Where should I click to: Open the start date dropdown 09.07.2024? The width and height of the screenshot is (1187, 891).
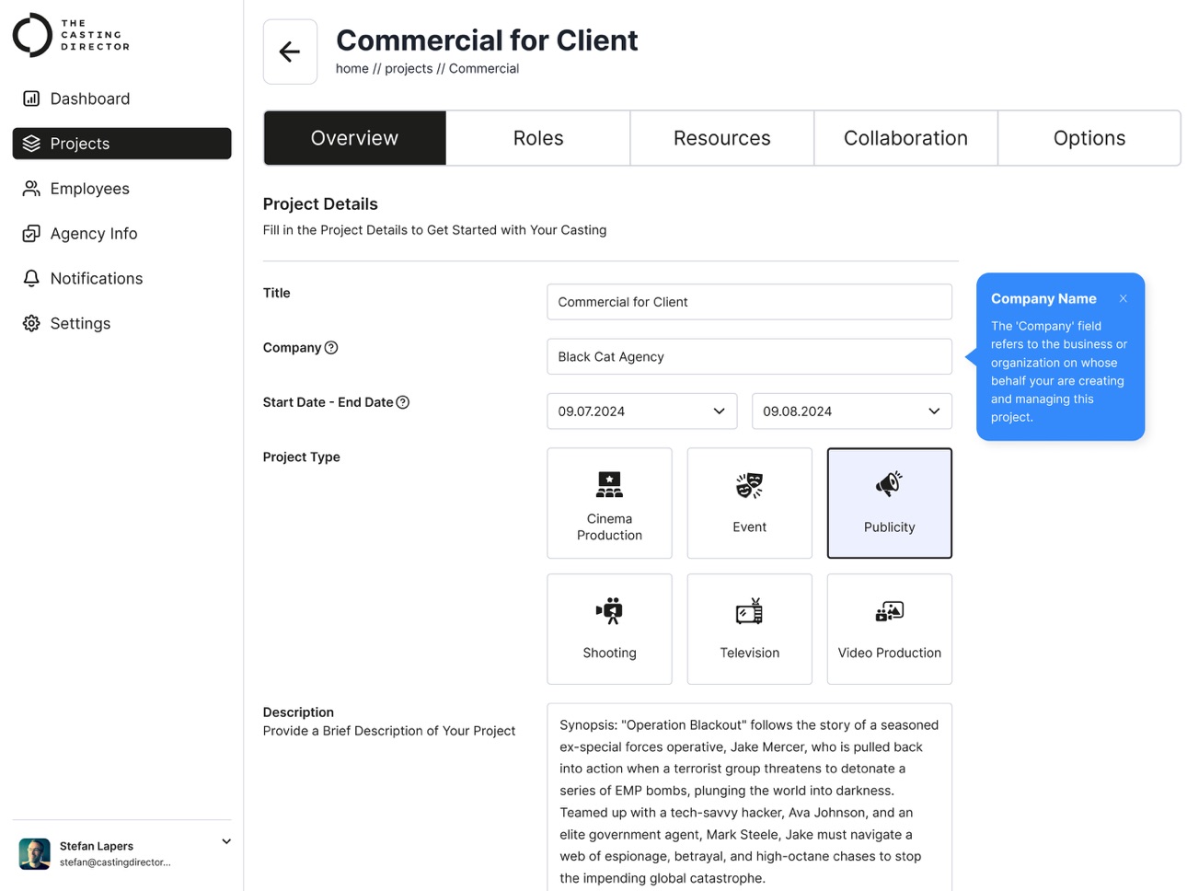[642, 411]
